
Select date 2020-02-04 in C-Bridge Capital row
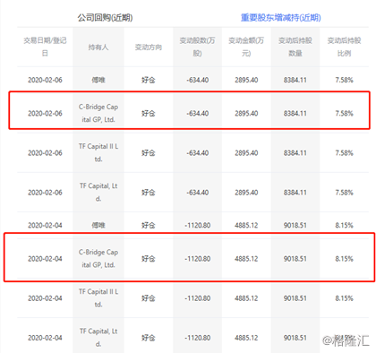pos(45,259)
